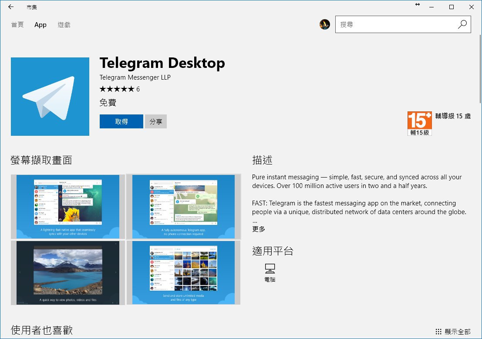Screen dimensions: 482x339
Task: Click the Telegram Messenger LLP publisher name
Action: point(135,77)
